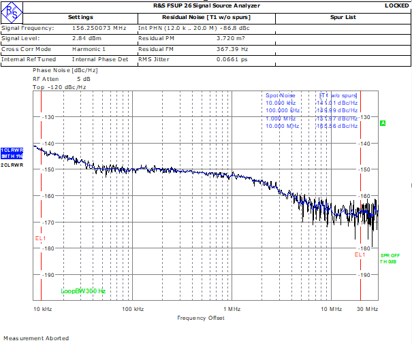Click the Top -120 dBc/Hz text
Screen dimensions: 412x345
click(59, 87)
